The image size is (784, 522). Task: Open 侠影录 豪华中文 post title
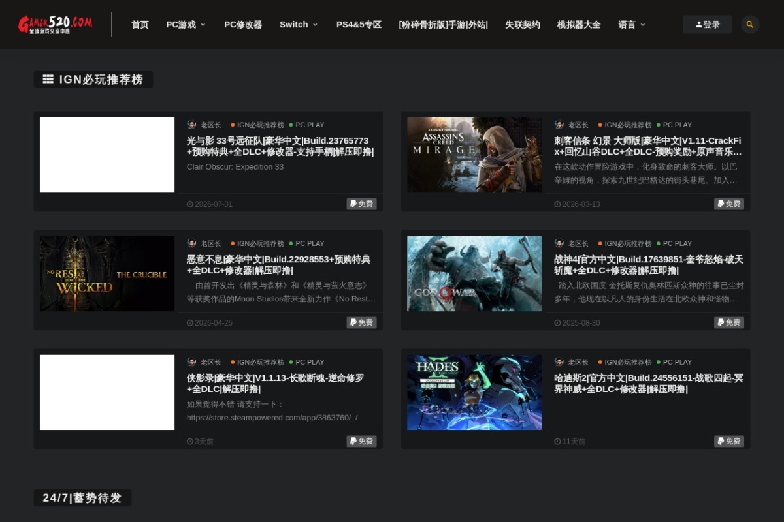(x=276, y=384)
